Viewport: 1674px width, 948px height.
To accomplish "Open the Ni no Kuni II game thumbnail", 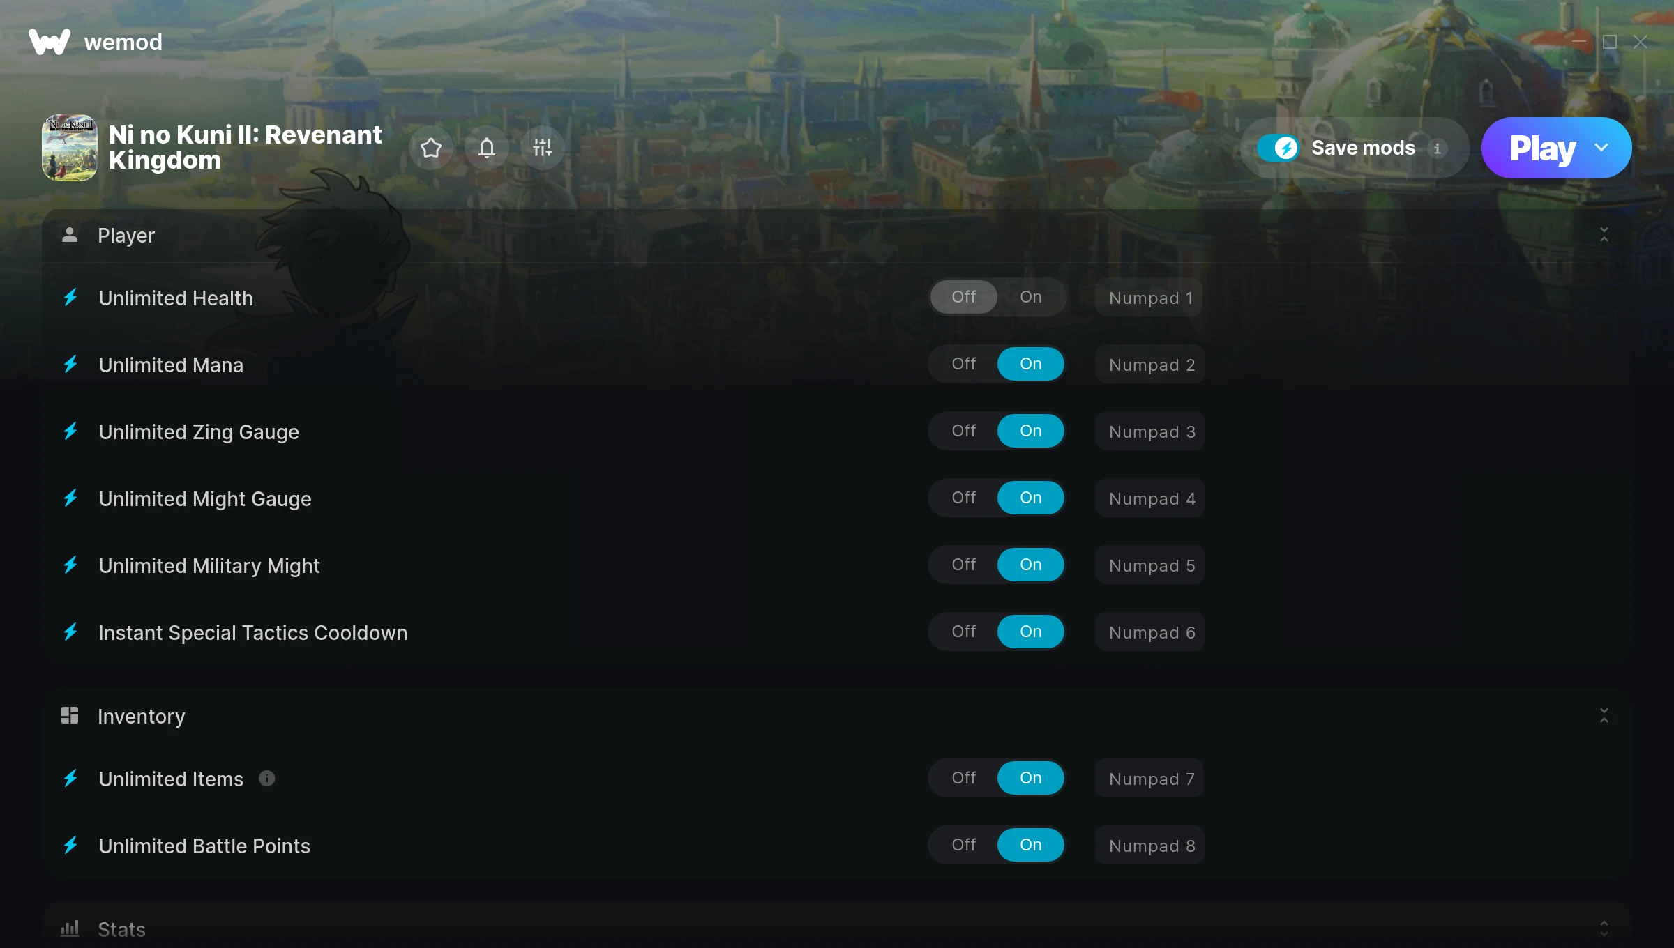I will [70, 148].
